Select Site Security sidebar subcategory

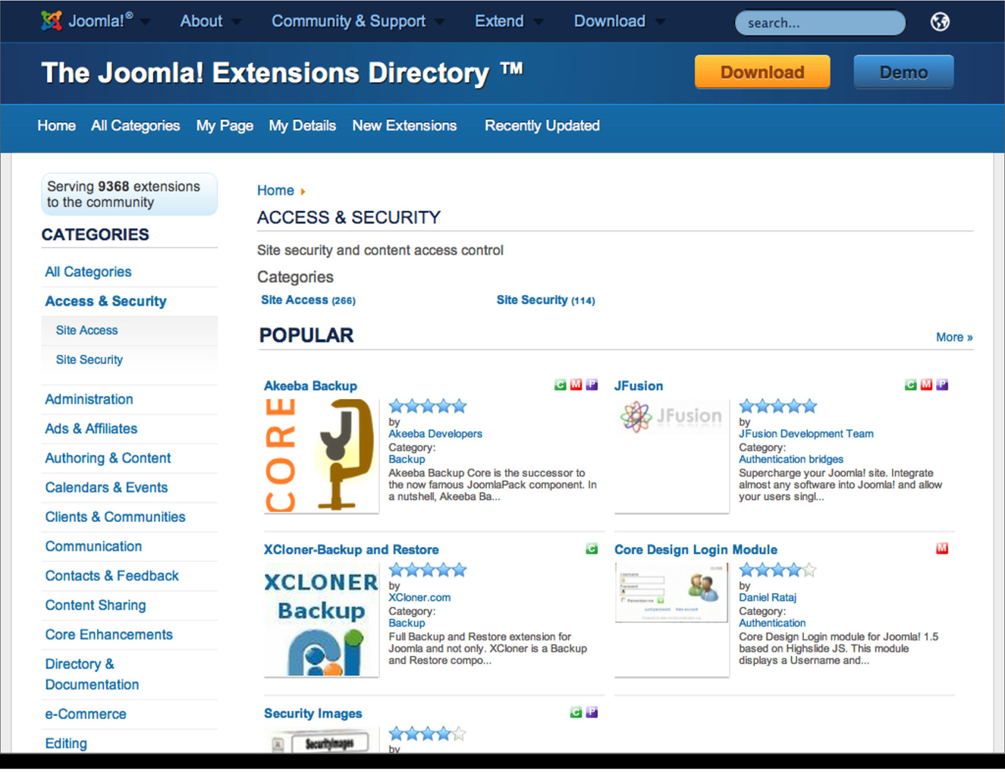pos(89,360)
